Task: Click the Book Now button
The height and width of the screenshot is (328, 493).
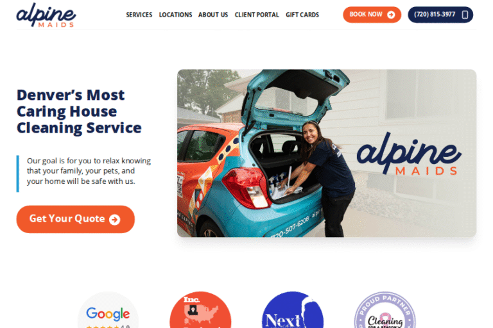Action: (x=372, y=15)
